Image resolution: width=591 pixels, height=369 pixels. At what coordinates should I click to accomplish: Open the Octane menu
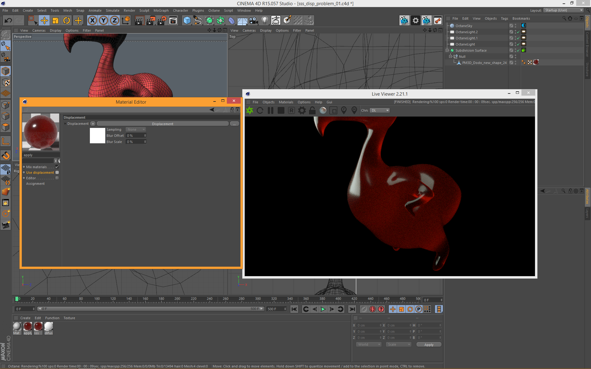tap(214, 10)
